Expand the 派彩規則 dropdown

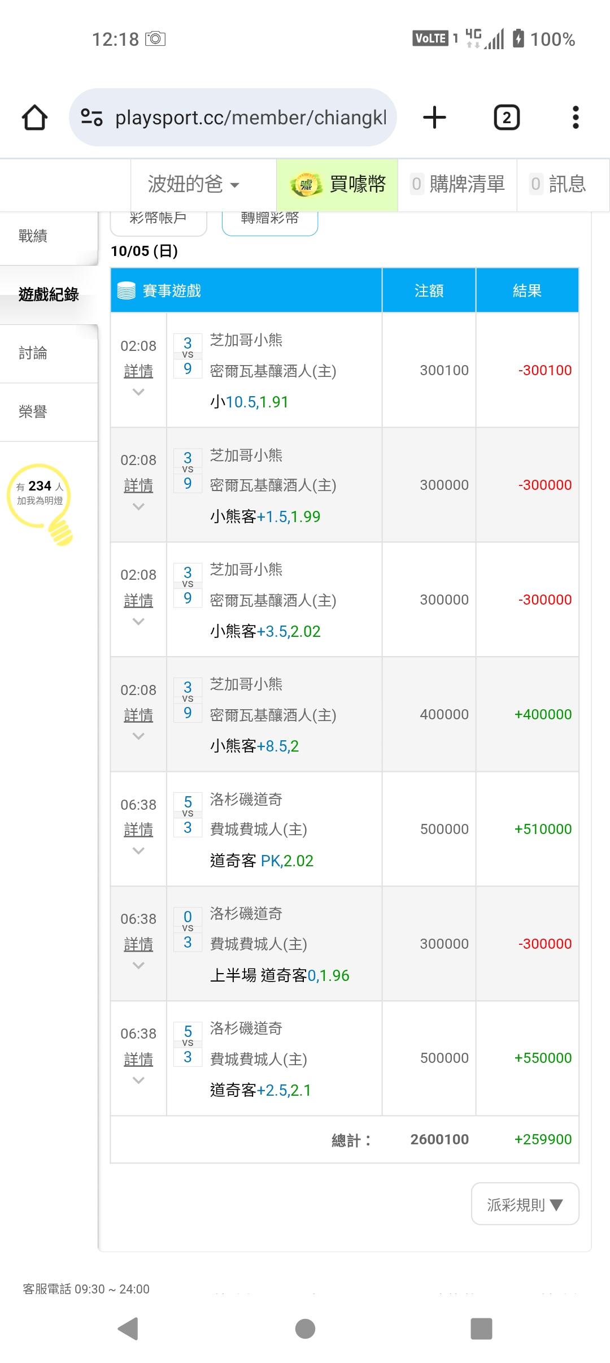[525, 1205]
